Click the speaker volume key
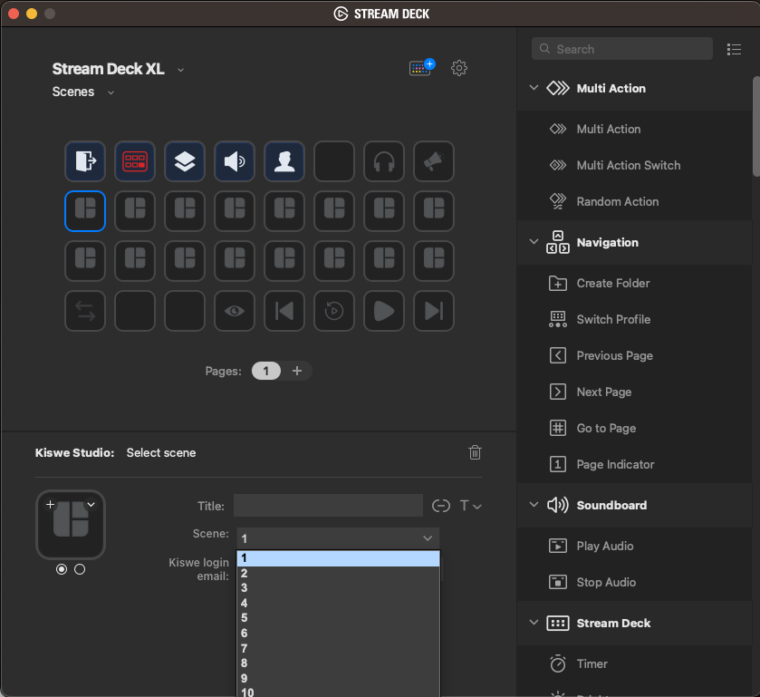This screenshot has width=760, height=697. point(235,161)
